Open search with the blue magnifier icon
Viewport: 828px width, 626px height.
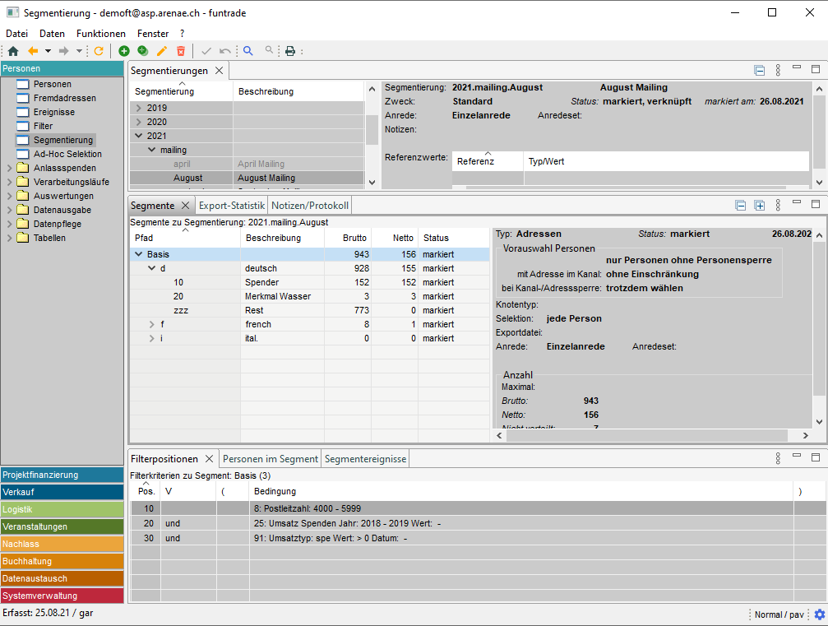pyautogui.click(x=248, y=51)
